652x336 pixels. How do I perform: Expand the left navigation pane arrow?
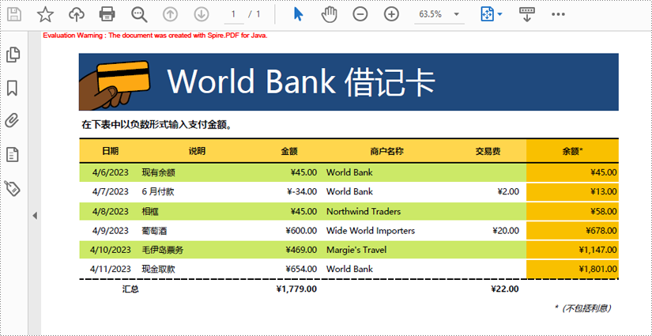click(35, 215)
